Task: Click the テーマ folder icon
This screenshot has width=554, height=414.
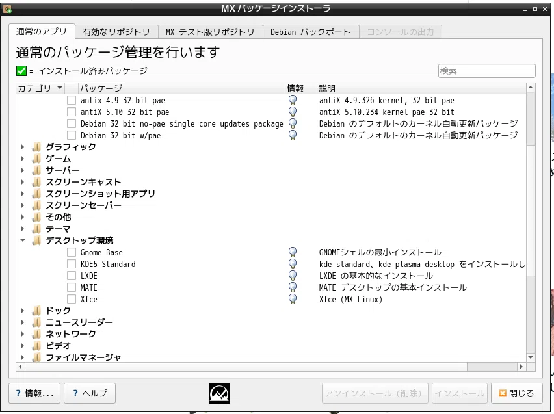Action: [36, 229]
